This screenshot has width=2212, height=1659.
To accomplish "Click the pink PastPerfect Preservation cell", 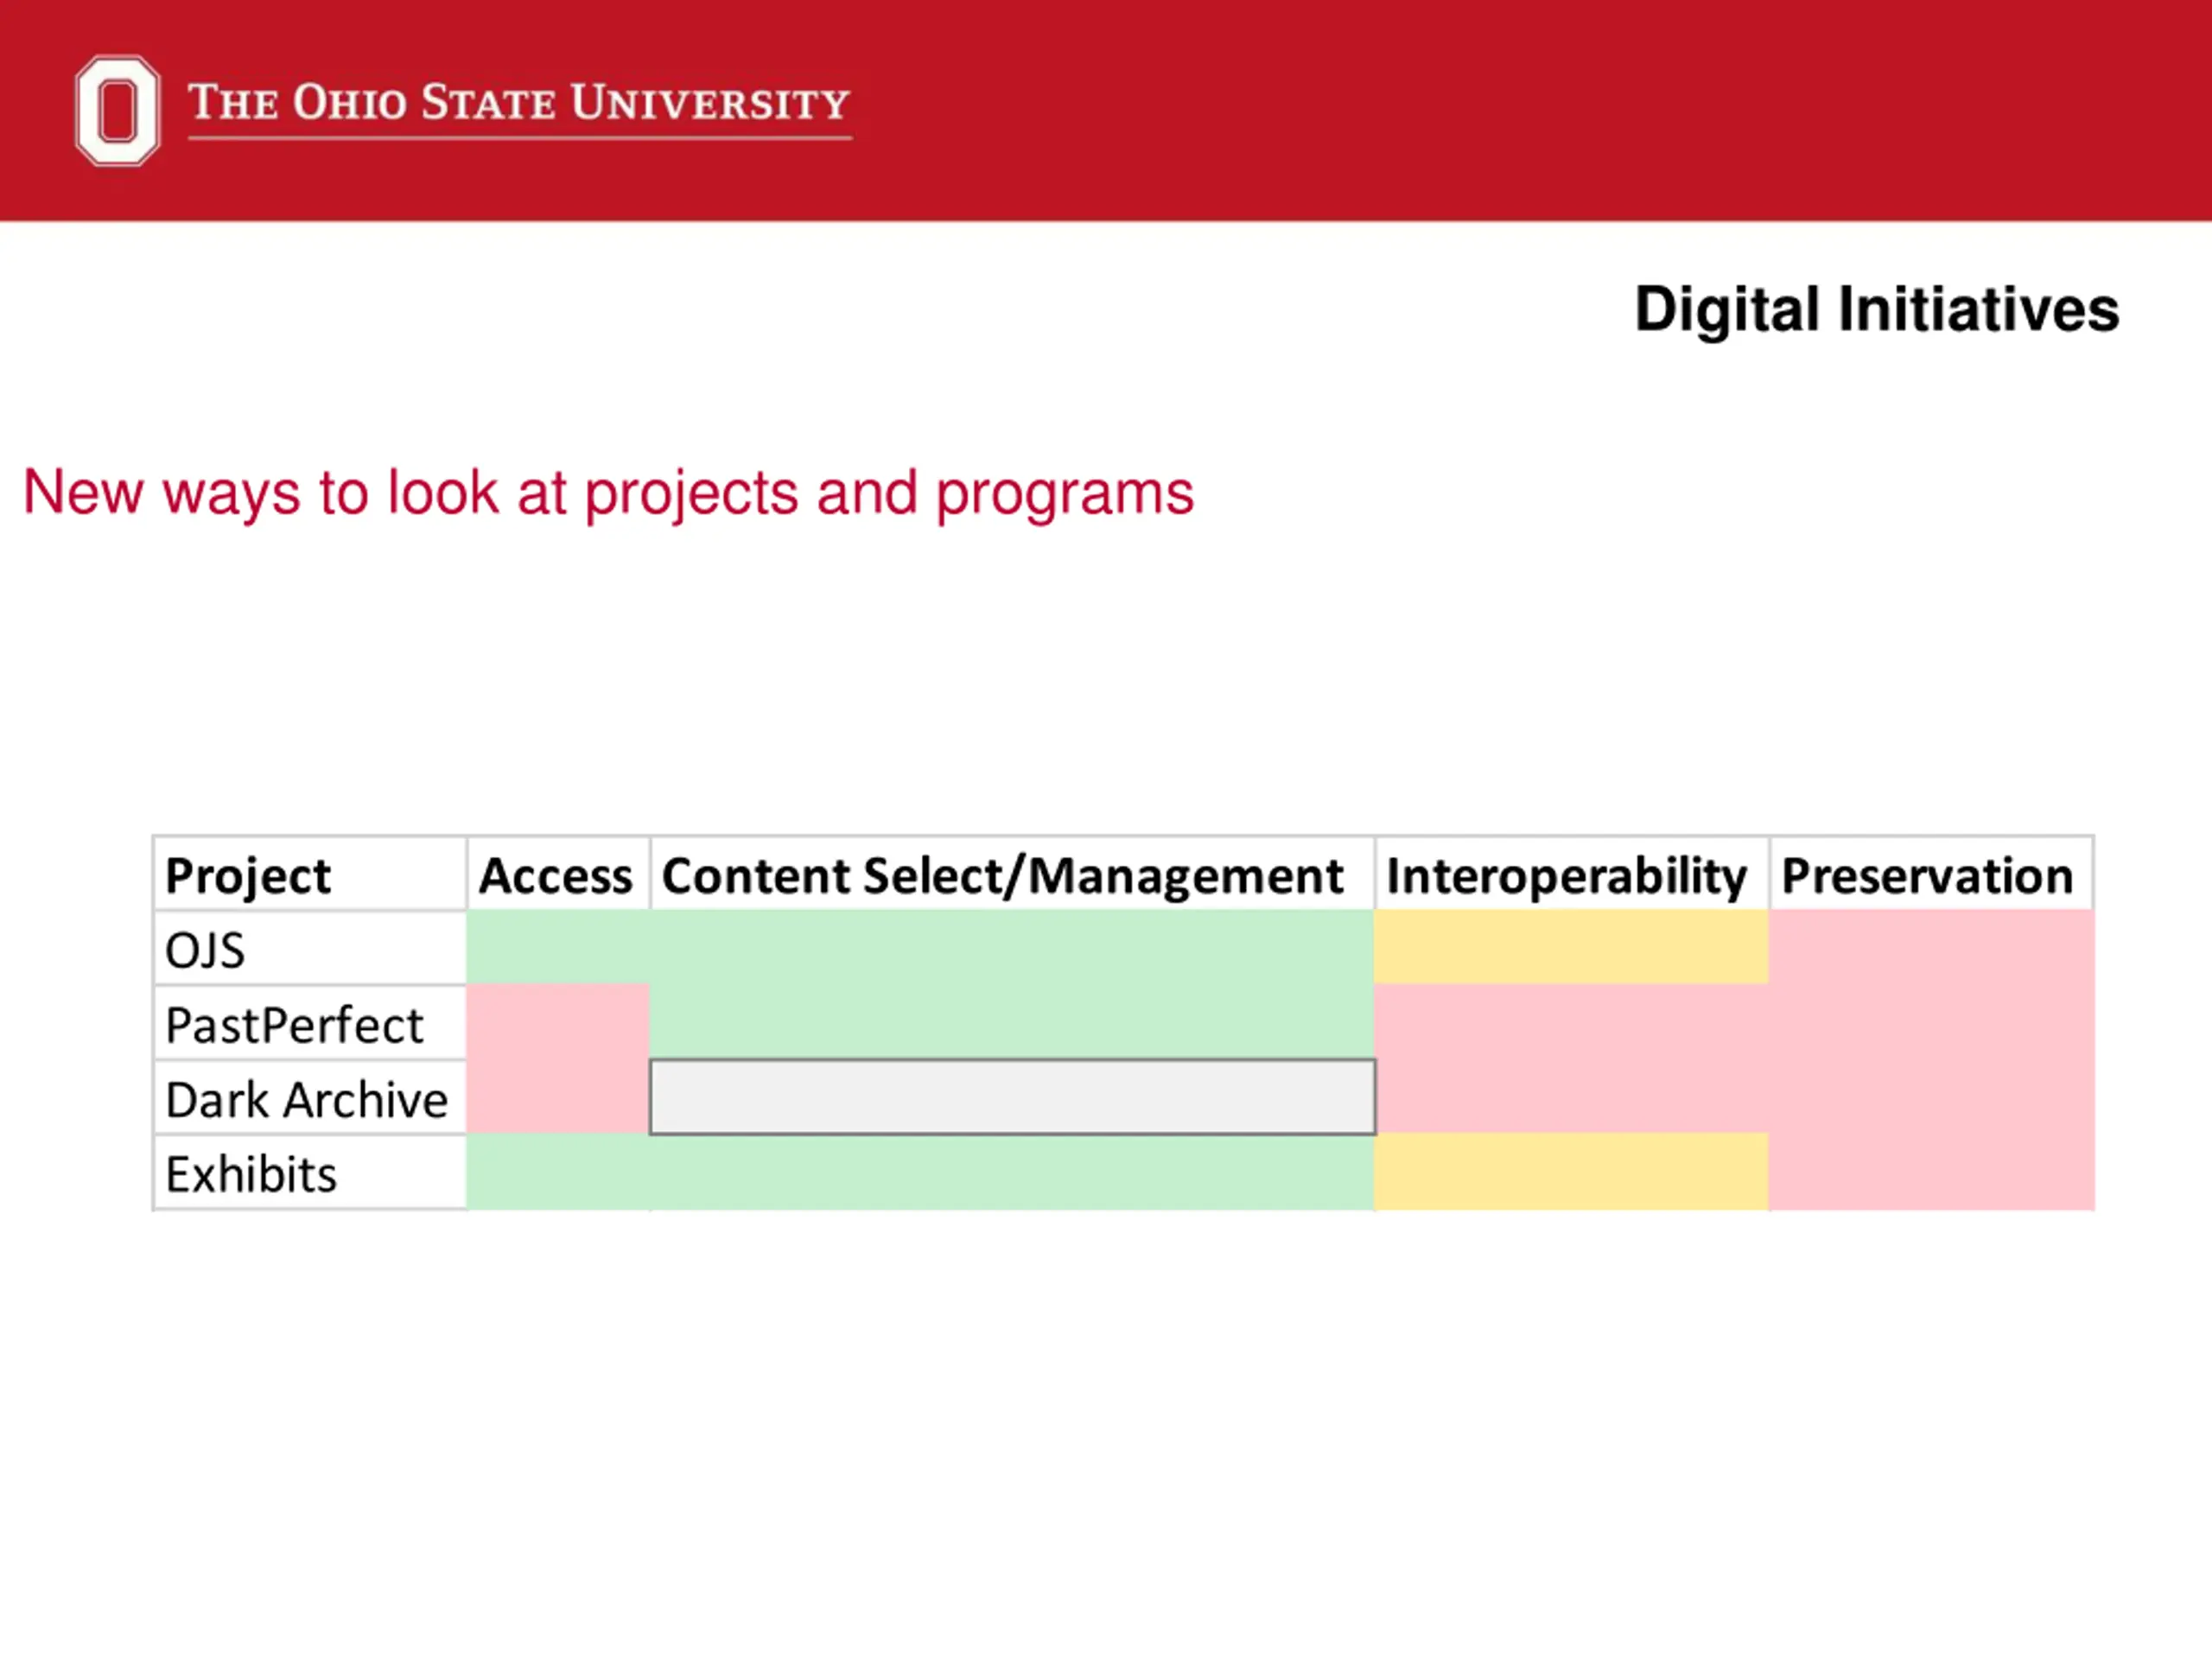I will [x=1931, y=1022].
